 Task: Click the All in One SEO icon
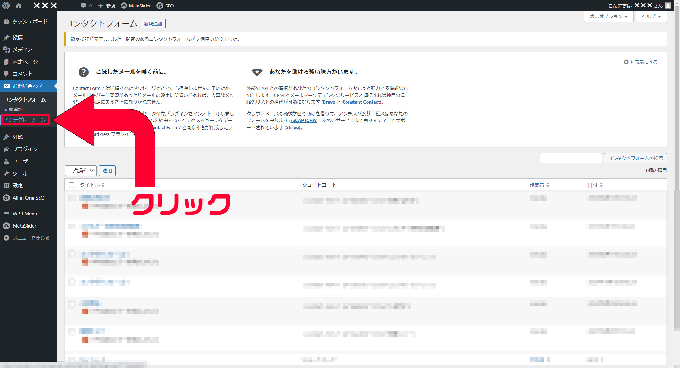(x=6, y=198)
